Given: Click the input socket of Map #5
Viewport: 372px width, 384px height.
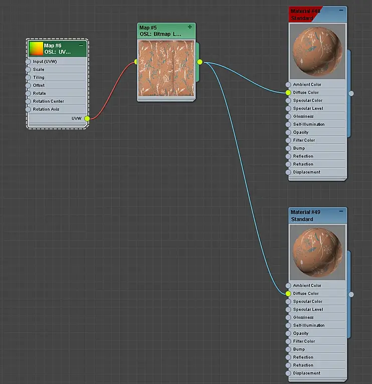Looking at the screenshot, I should click(x=136, y=62).
